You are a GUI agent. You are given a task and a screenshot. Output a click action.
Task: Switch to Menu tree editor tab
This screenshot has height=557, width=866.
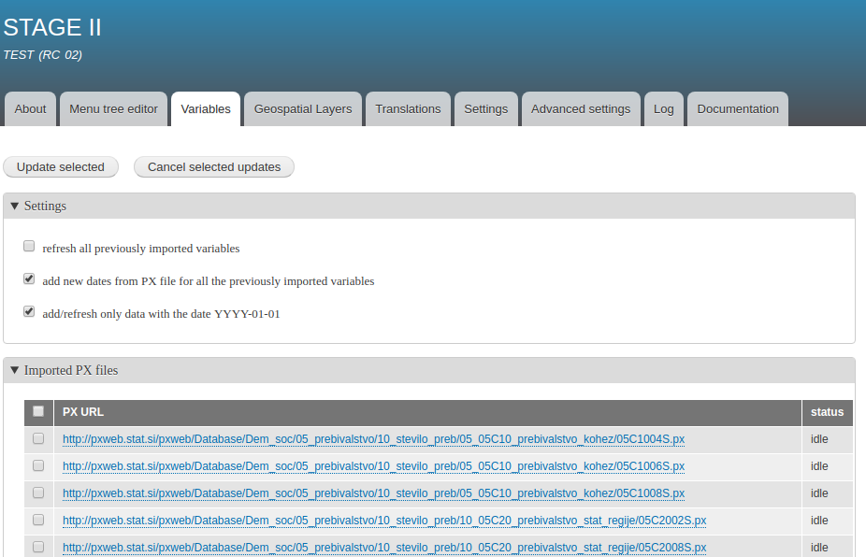[x=114, y=108]
